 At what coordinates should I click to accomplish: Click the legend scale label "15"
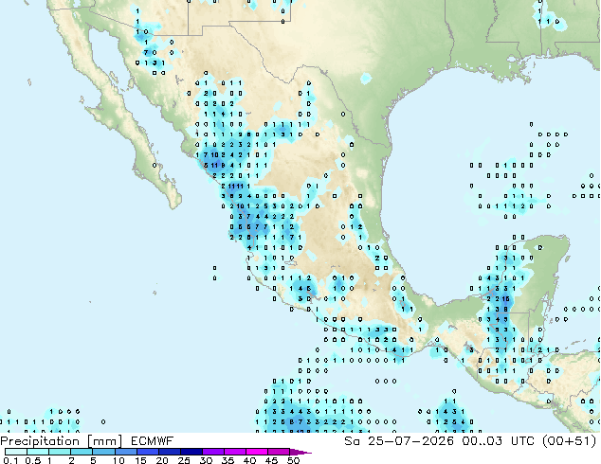click(x=140, y=460)
